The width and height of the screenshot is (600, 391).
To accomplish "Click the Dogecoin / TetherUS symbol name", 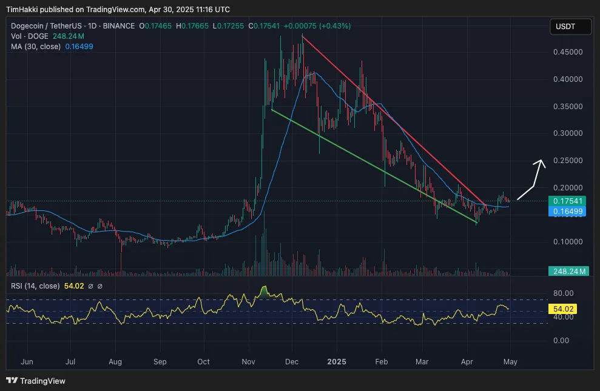I will (x=46, y=26).
